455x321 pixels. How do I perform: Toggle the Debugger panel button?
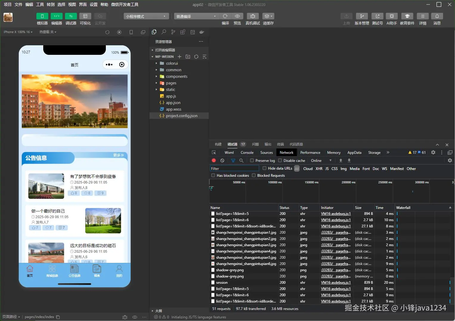(x=71, y=16)
